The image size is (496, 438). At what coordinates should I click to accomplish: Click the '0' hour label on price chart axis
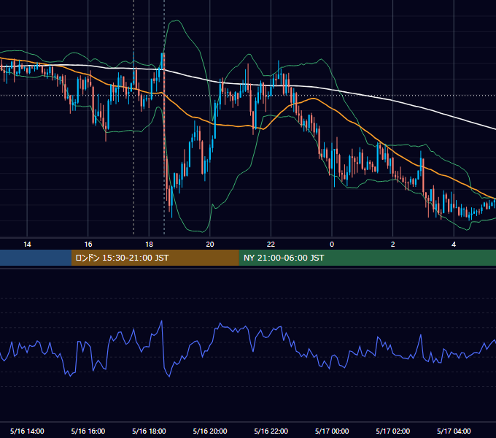[332, 245]
